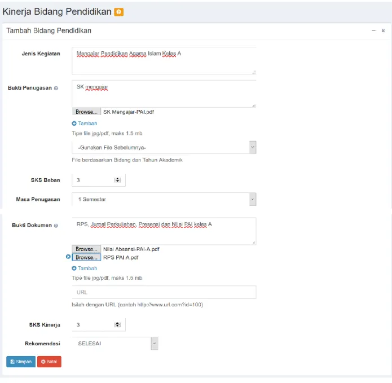This screenshot has height=383, width=392.
Task: Click the help icon next to Bukti Penugasan
Action: point(56,88)
